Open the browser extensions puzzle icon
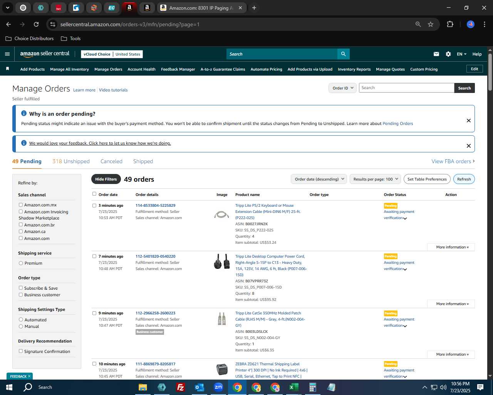The height and width of the screenshot is (395, 493). click(x=450, y=24)
